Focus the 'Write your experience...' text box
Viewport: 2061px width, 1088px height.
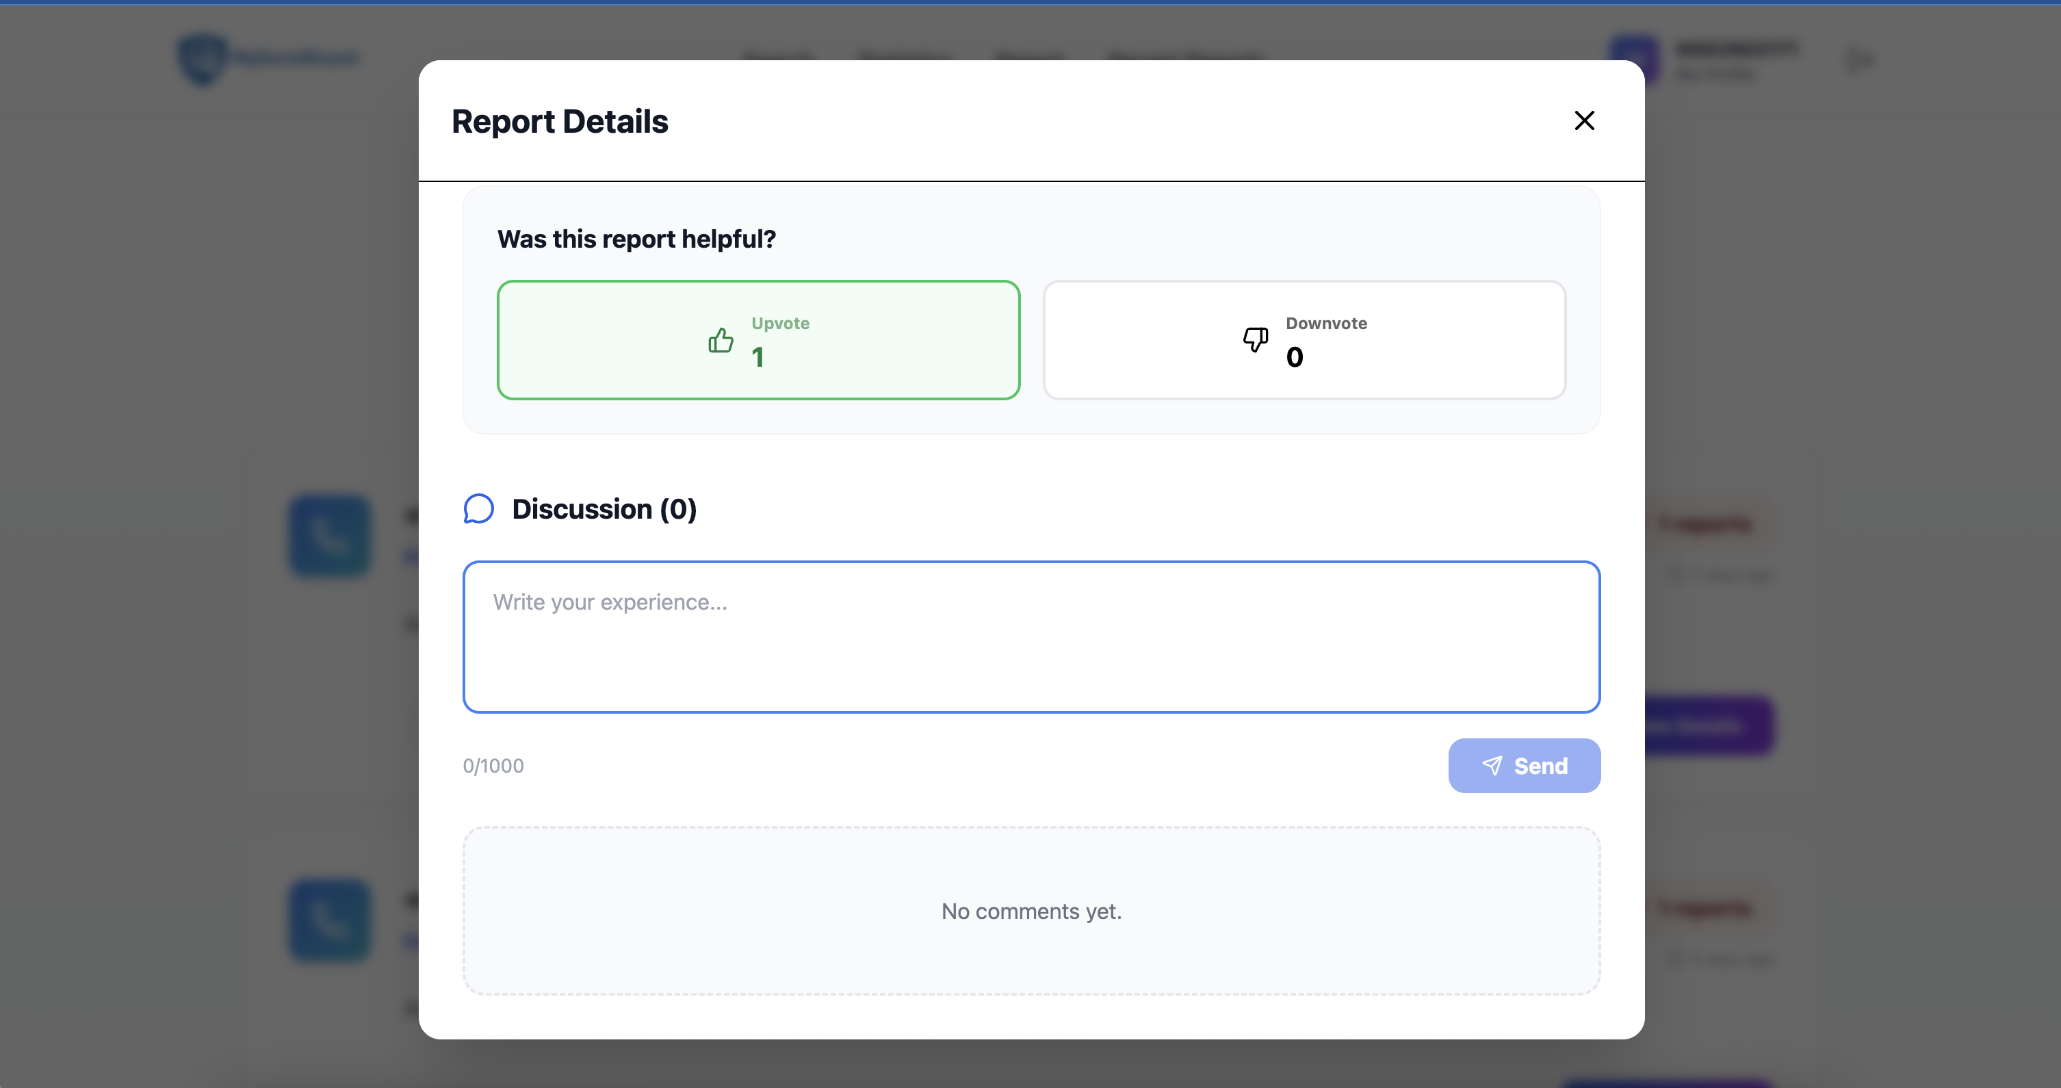1030,637
